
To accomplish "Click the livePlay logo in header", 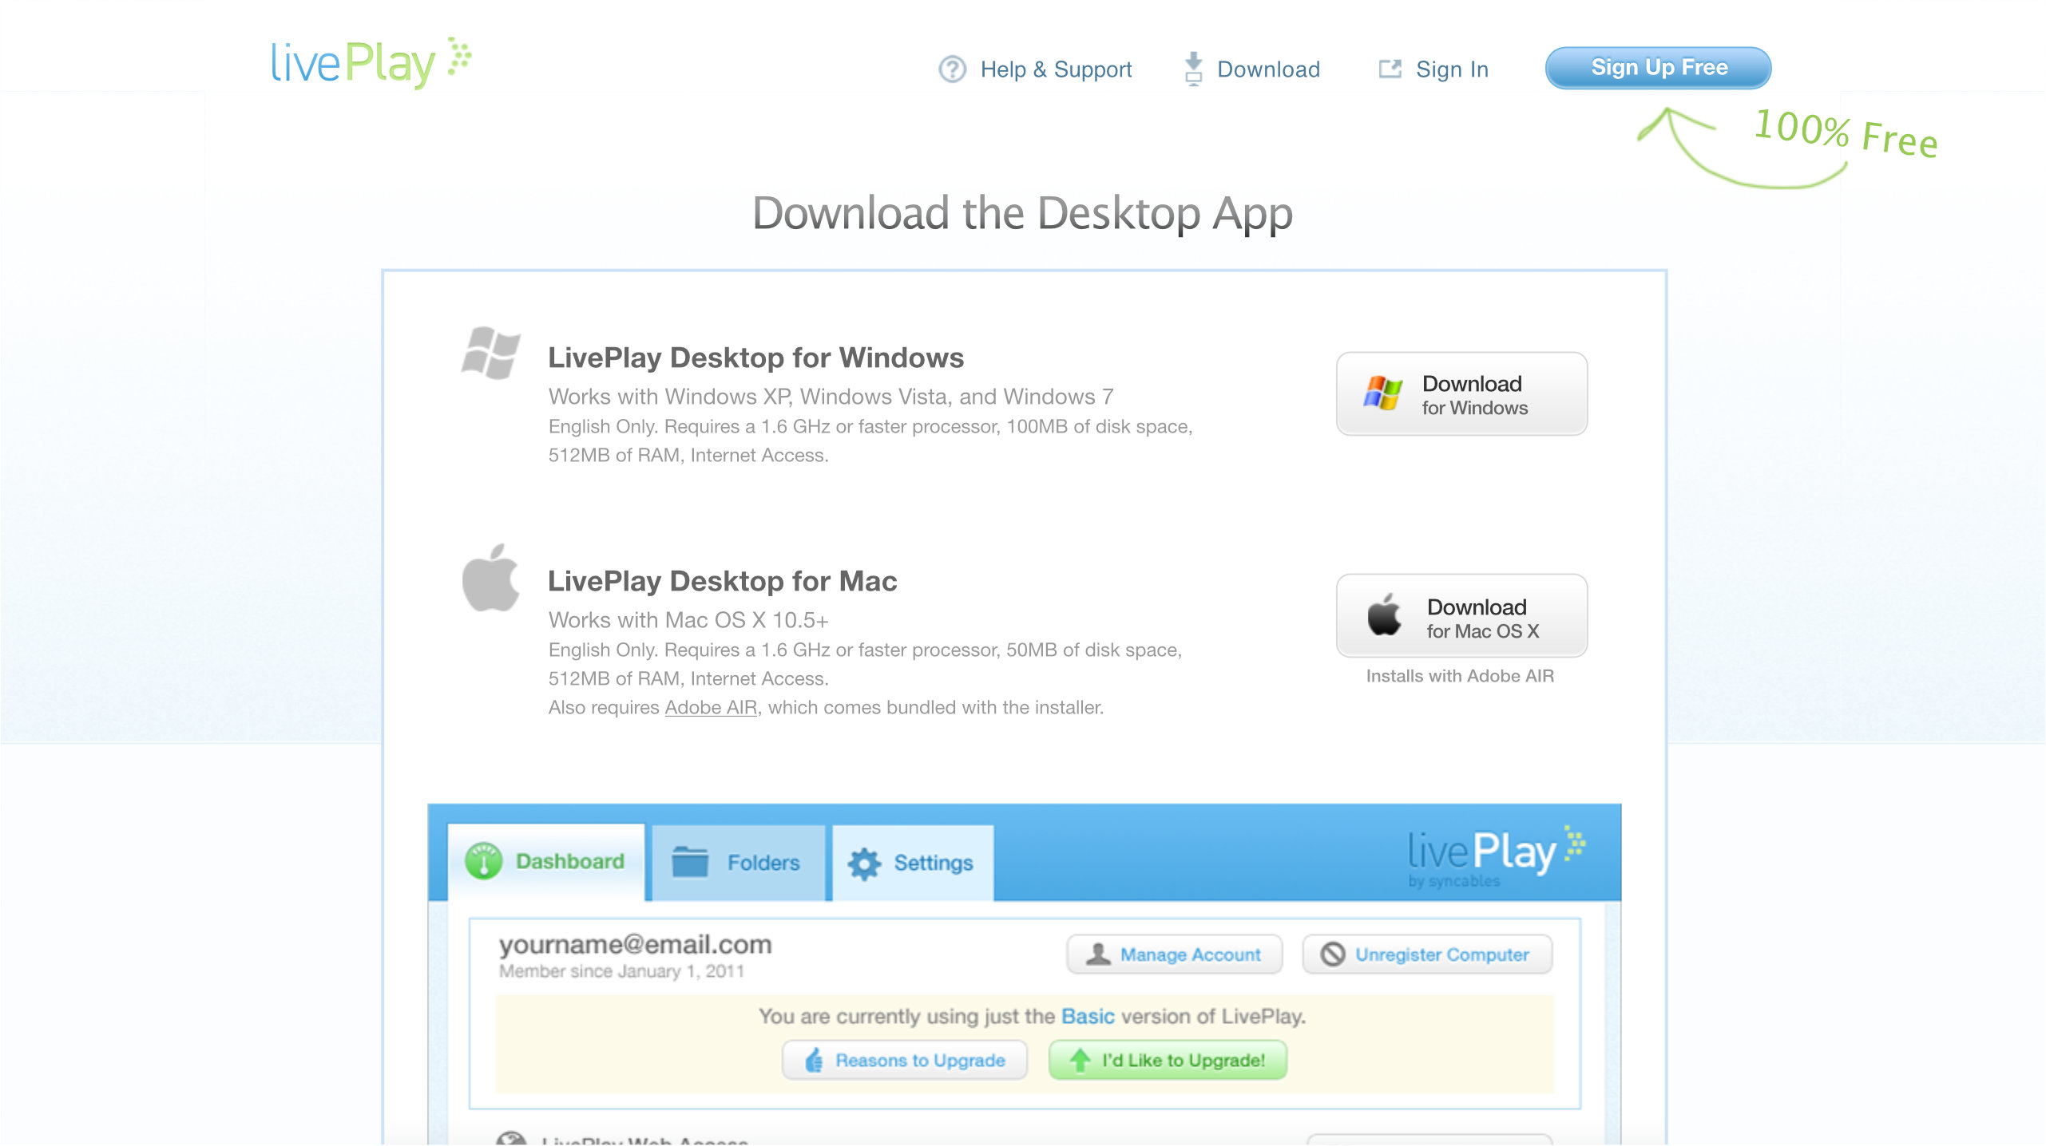I will 371,62.
